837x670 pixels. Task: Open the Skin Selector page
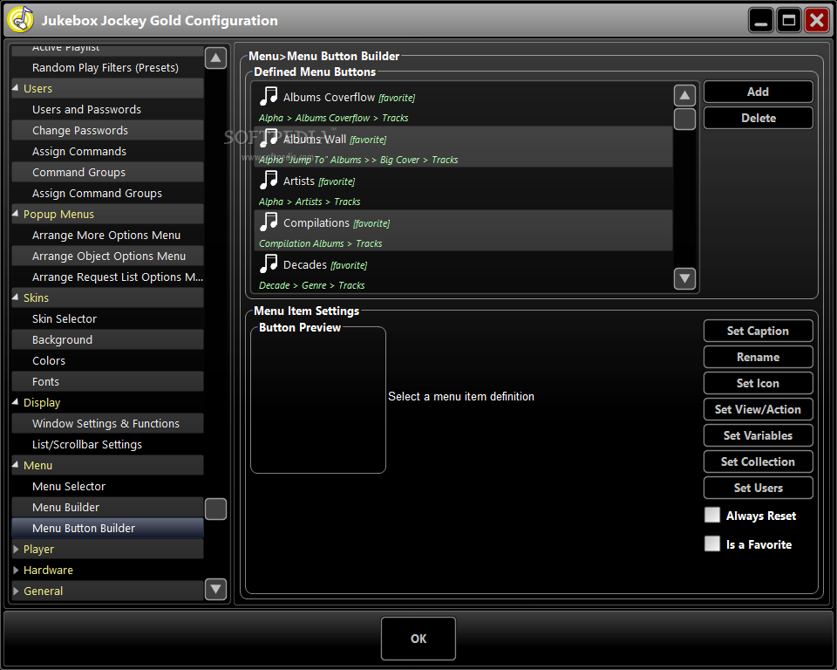(x=107, y=318)
